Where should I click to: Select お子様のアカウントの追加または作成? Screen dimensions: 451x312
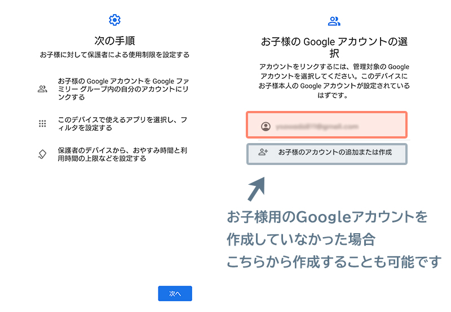click(x=334, y=152)
